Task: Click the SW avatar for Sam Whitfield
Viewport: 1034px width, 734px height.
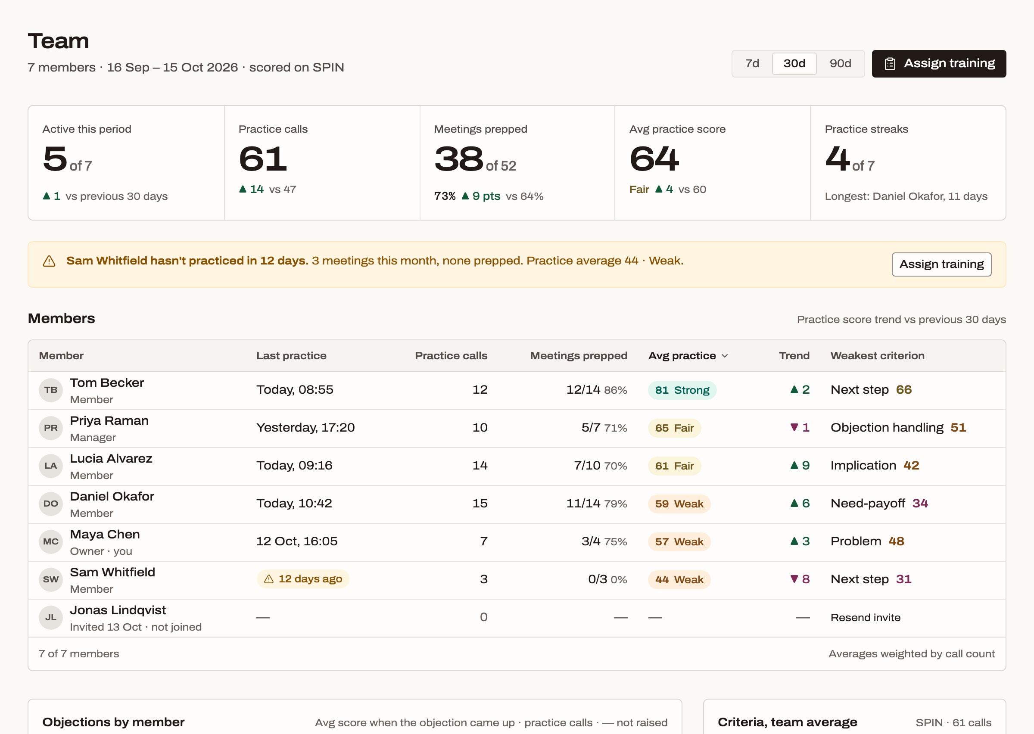Action: (50, 580)
